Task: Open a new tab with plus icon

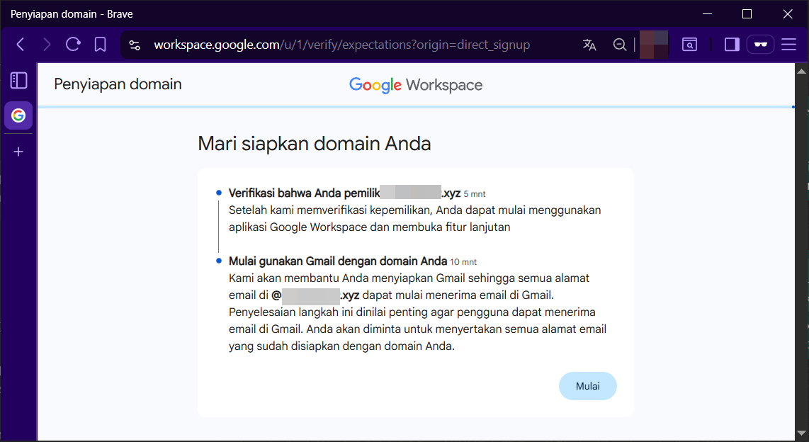Action: pyautogui.click(x=18, y=152)
